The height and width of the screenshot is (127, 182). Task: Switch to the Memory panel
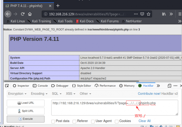tap(127, 86)
